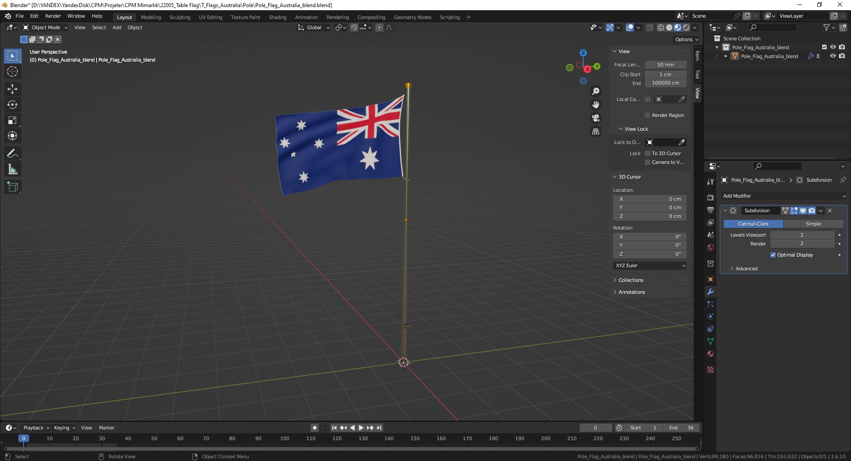The width and height of the screenshot is (851, 461).
Task: Select the Move tool
Action: coord(12,89)
